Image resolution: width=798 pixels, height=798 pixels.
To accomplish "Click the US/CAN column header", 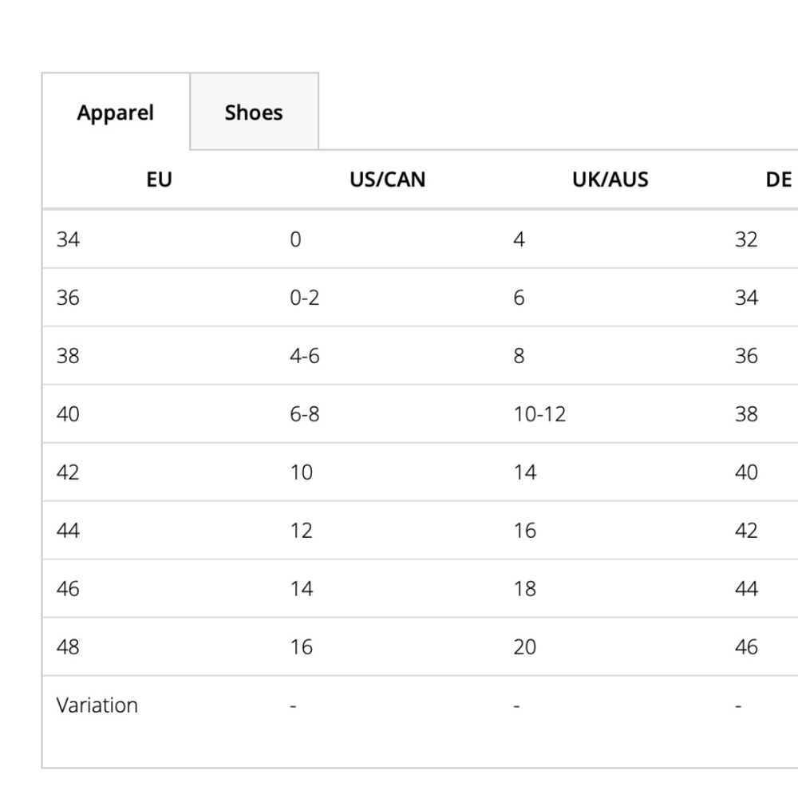I will pos(387,180).
